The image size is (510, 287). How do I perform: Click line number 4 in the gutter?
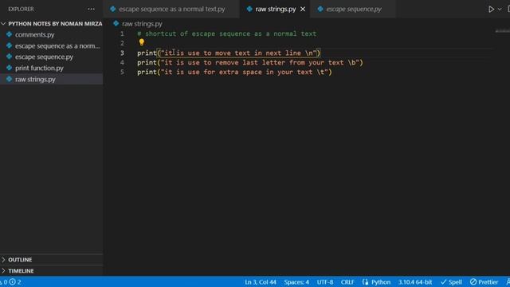tap(122, 62)
